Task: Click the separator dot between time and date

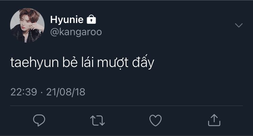Action: tap(41, 92)
